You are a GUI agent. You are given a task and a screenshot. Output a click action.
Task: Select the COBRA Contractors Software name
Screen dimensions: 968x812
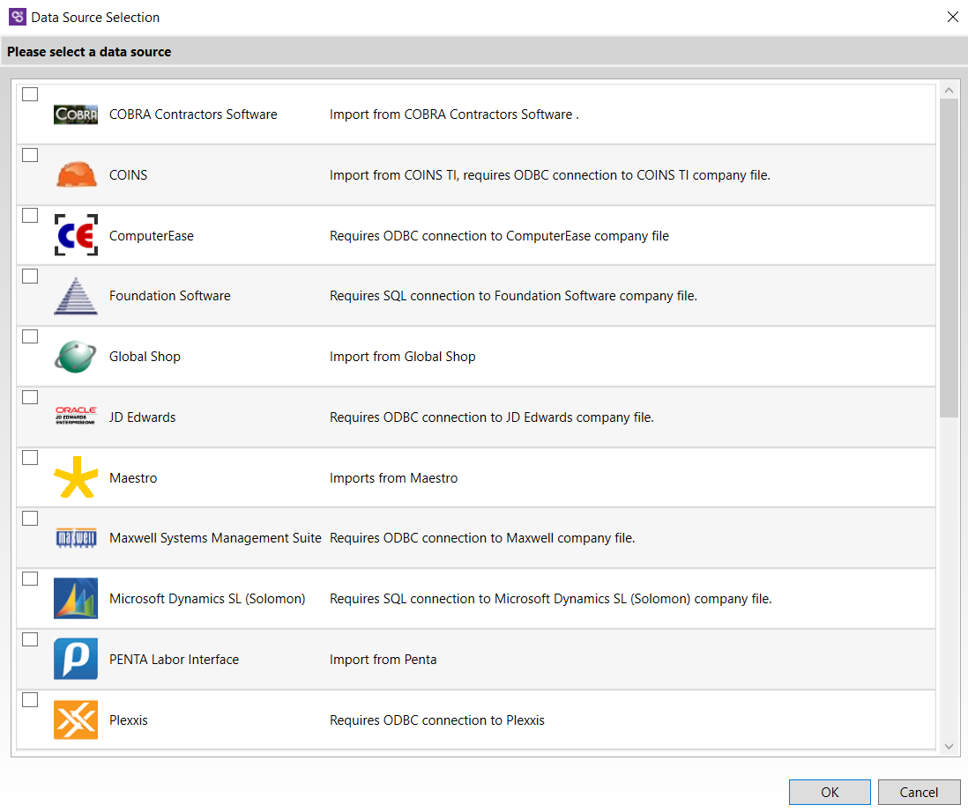pyautogui.click(x=193, y=114)
